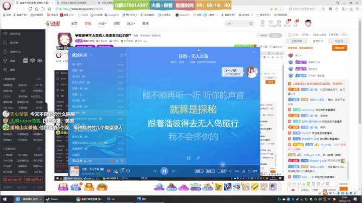Switch to the 百度搜索 browser tab
This screenshot has height=203, width=362.
[x=76, y=3]
